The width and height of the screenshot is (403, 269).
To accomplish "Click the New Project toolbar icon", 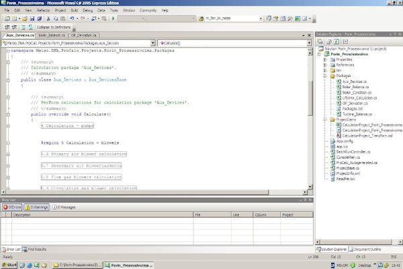I will coord(7,19).
